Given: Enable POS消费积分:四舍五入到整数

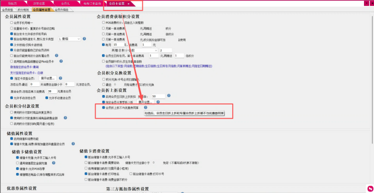Looking at the screenshot, I should pyautogui.click(x=103, y=23).
